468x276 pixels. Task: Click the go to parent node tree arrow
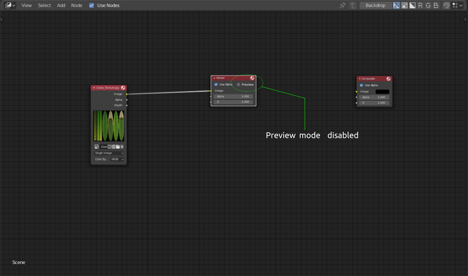point(353,5)
